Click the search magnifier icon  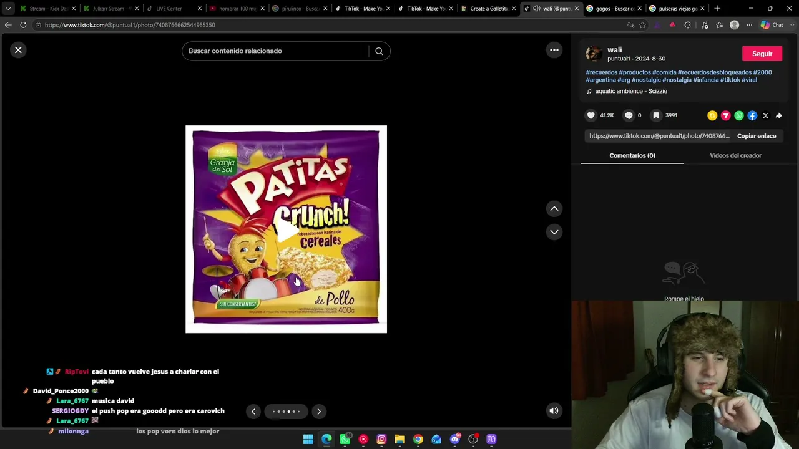click(x=379, y=51)
